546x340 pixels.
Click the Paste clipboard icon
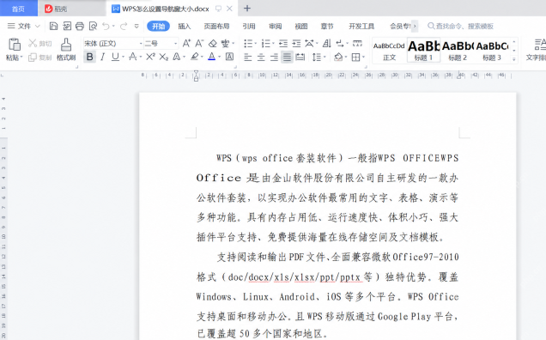15,45
